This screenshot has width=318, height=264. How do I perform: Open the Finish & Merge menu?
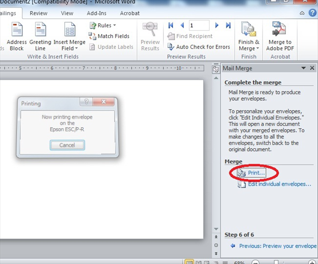(x=248, y=36)
